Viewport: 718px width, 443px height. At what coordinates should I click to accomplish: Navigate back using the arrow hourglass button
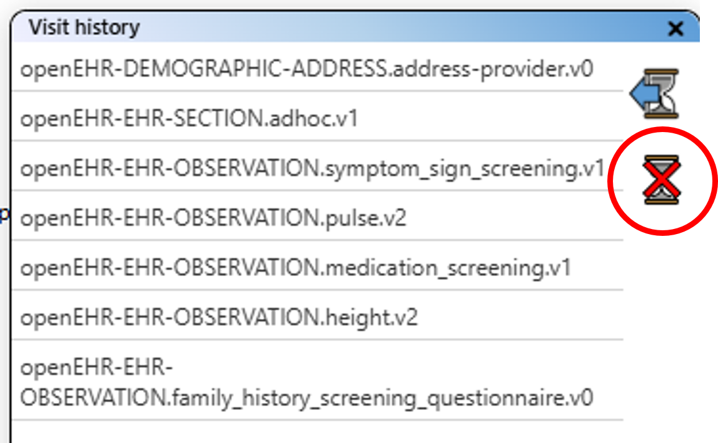tap(655, 94)
